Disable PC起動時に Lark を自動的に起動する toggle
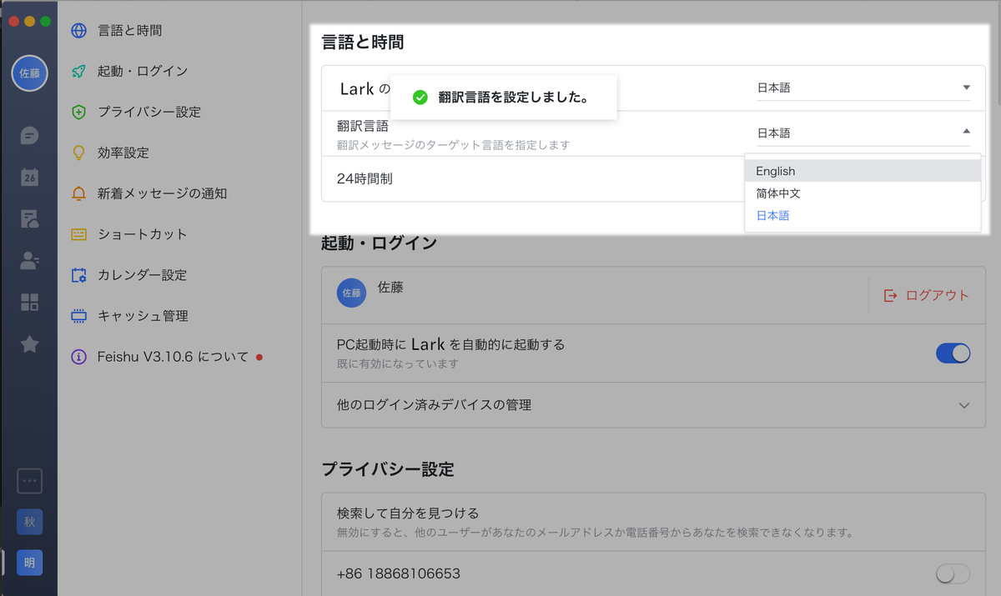This screenshot has height=596, width=1001. [x=953, y=353]
